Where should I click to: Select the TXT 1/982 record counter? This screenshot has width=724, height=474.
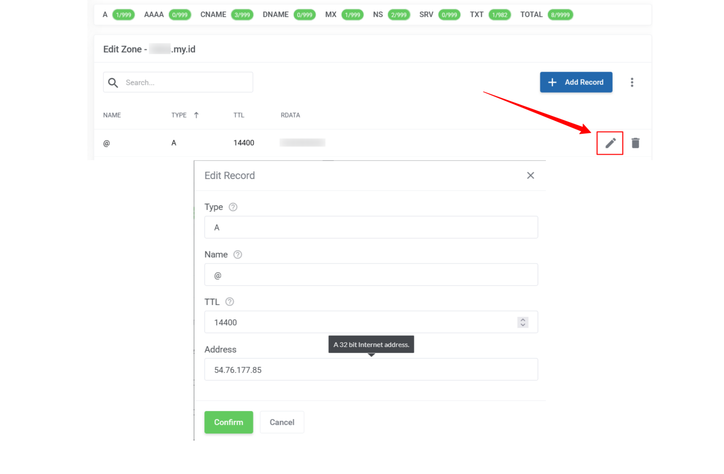499,15
